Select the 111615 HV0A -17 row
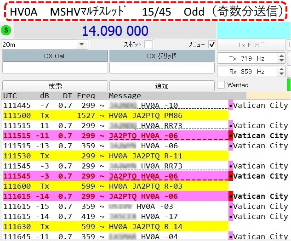Image resolution: width=291 pixels, height=241 pixels. click(116, 217)
